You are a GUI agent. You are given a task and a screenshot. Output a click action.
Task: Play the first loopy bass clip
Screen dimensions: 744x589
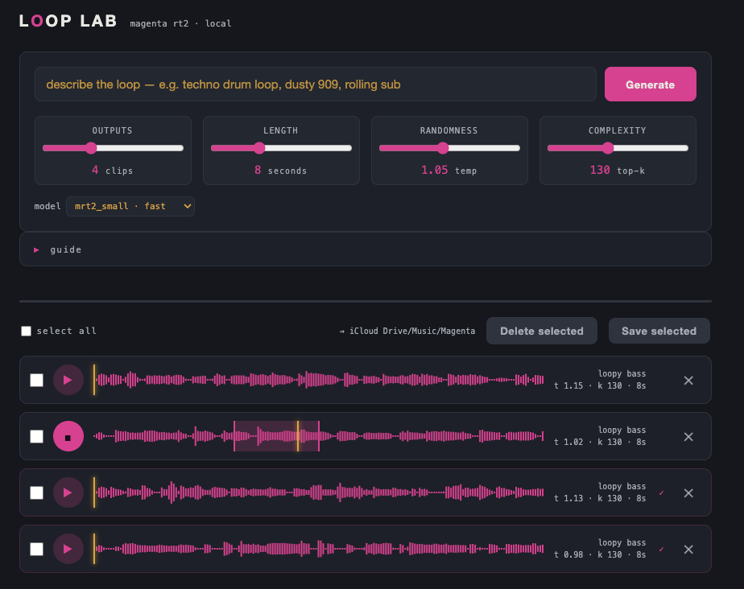coord(68,380)
